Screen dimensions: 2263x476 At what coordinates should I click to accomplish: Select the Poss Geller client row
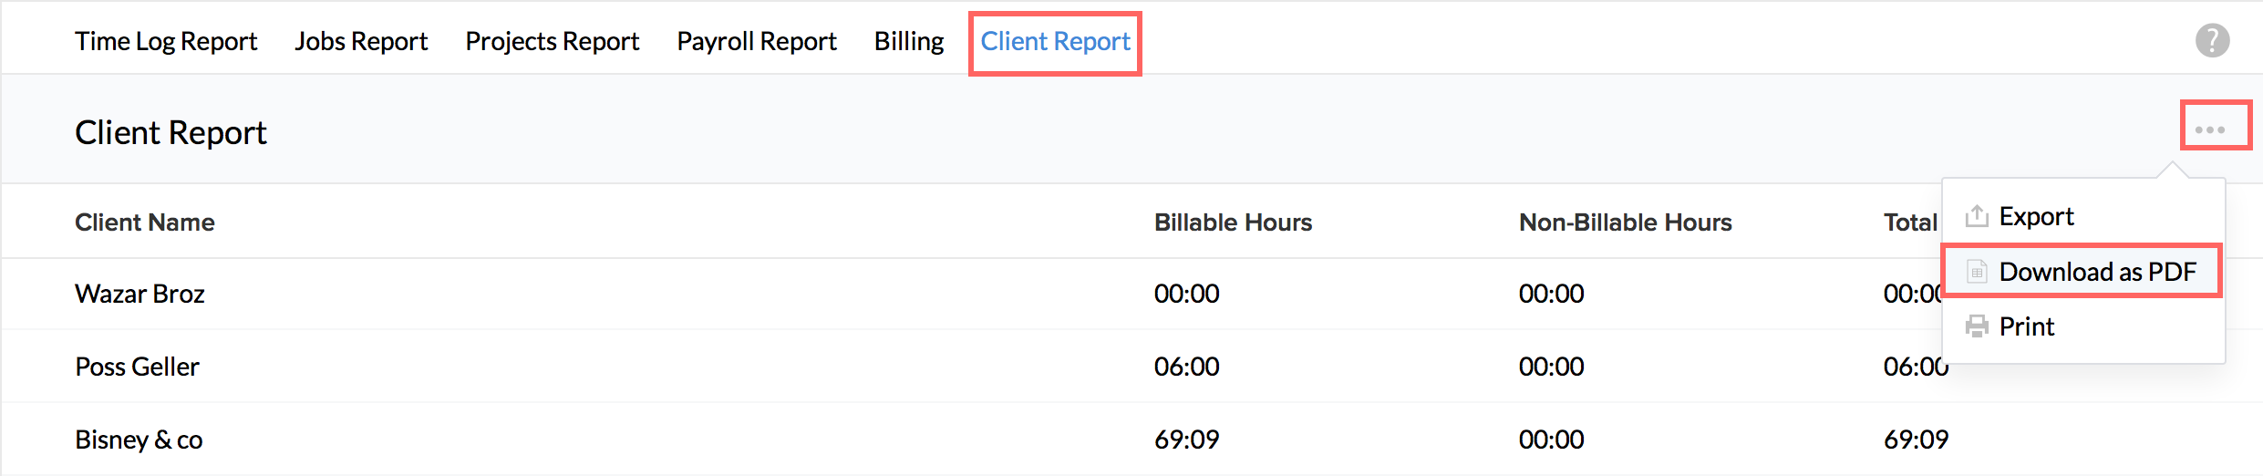[1131, 367]
